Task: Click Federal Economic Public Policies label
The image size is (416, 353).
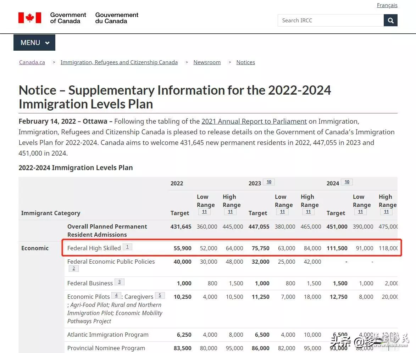Action: 111,262
